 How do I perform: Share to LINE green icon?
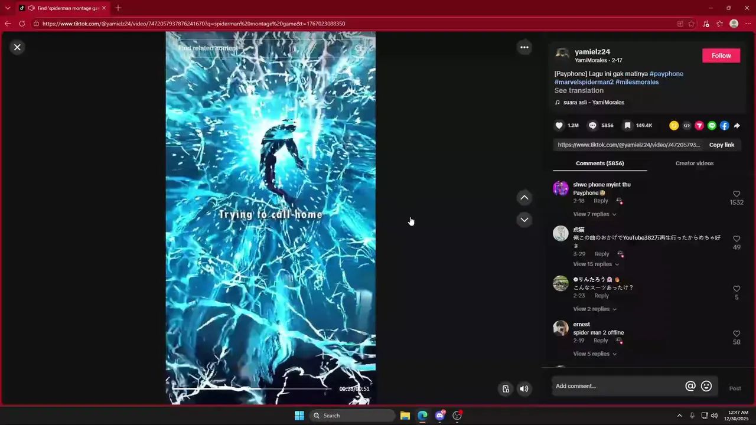click(x=712, y=126)
